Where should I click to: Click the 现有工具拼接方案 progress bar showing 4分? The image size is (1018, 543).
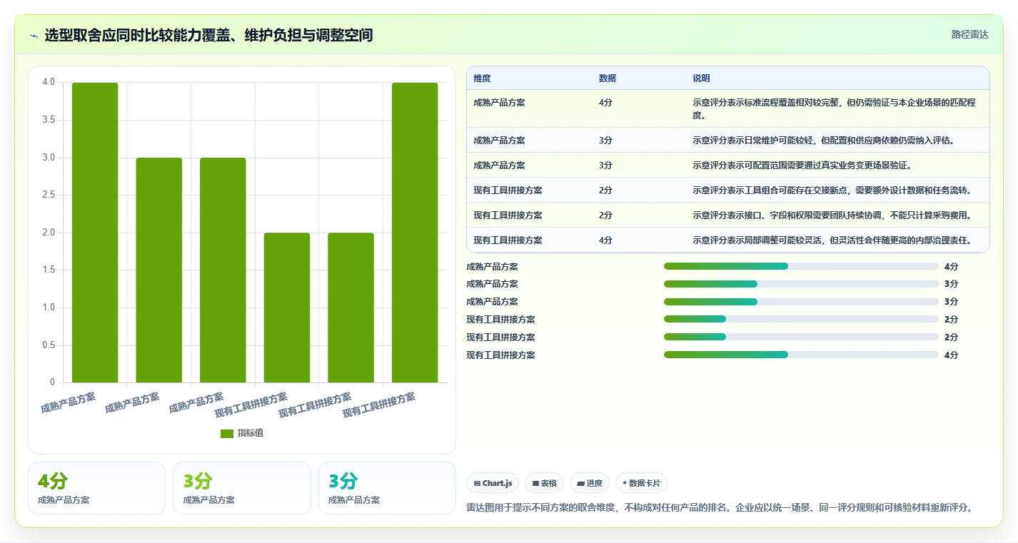(801, 355)
